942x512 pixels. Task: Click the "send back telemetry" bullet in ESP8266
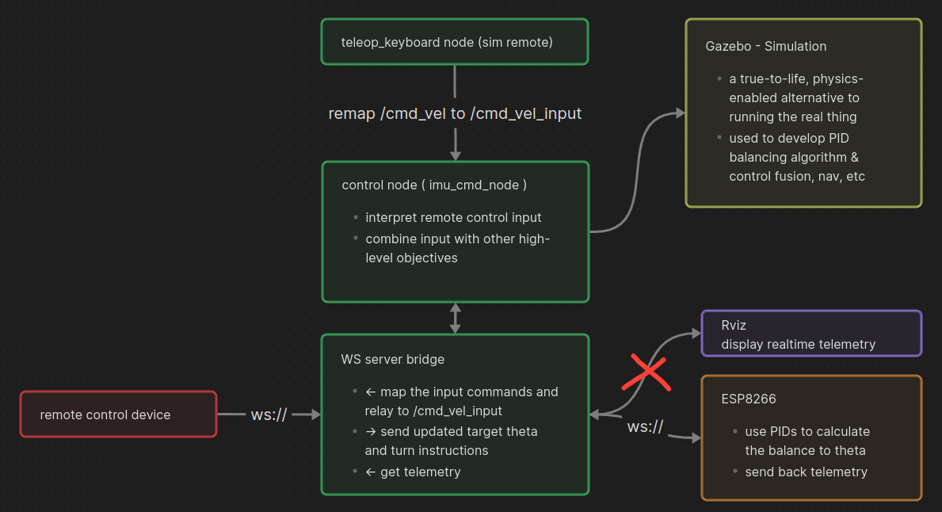pos(806,472)
